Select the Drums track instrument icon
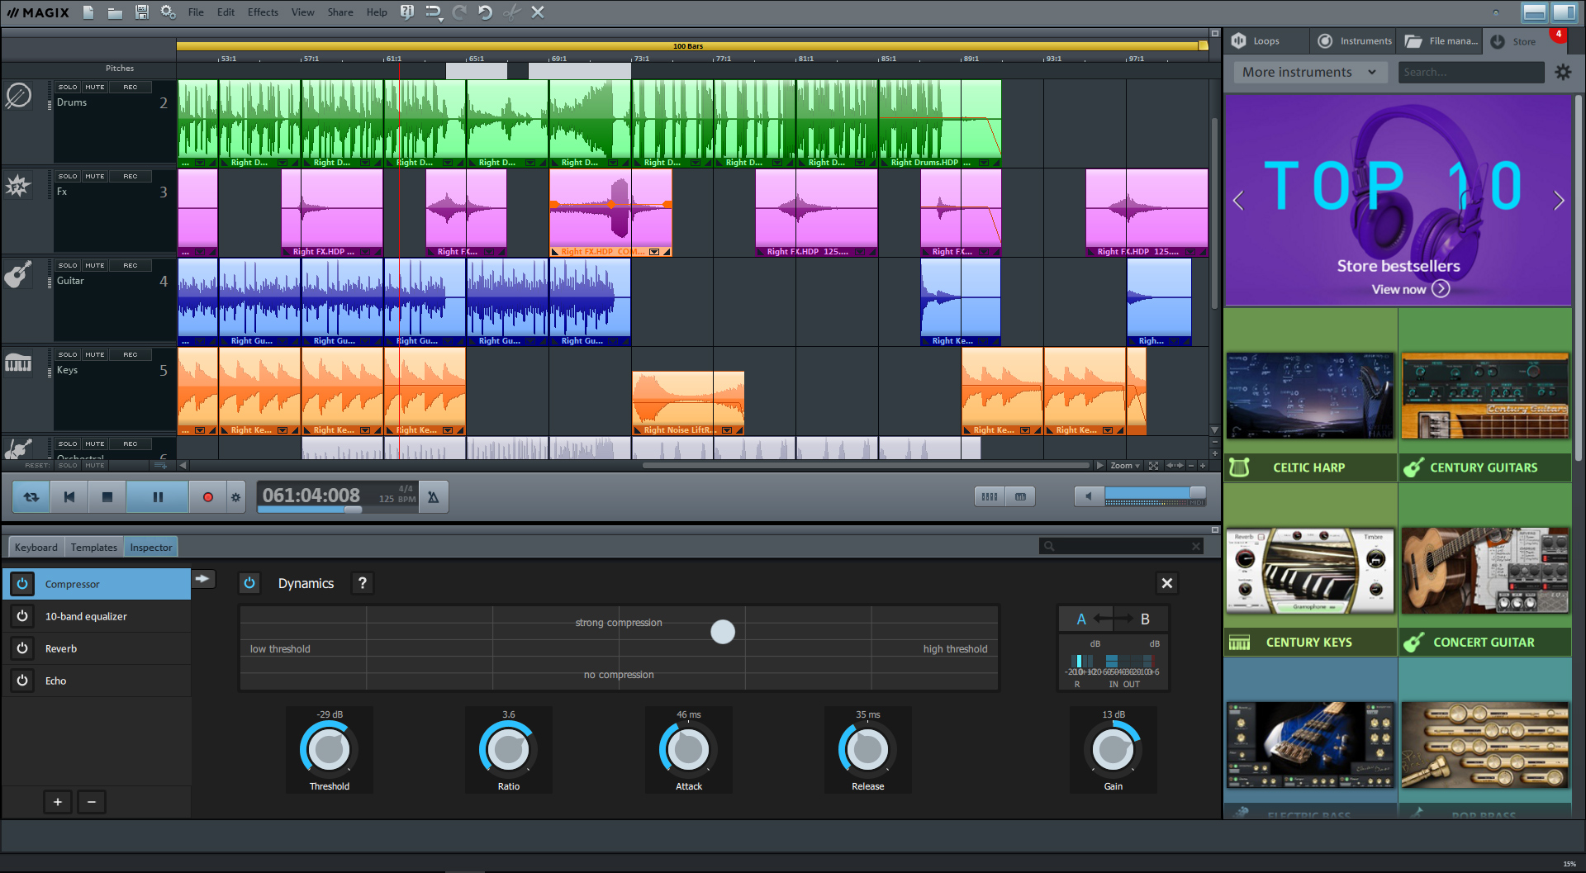 (x=18, y=95)
